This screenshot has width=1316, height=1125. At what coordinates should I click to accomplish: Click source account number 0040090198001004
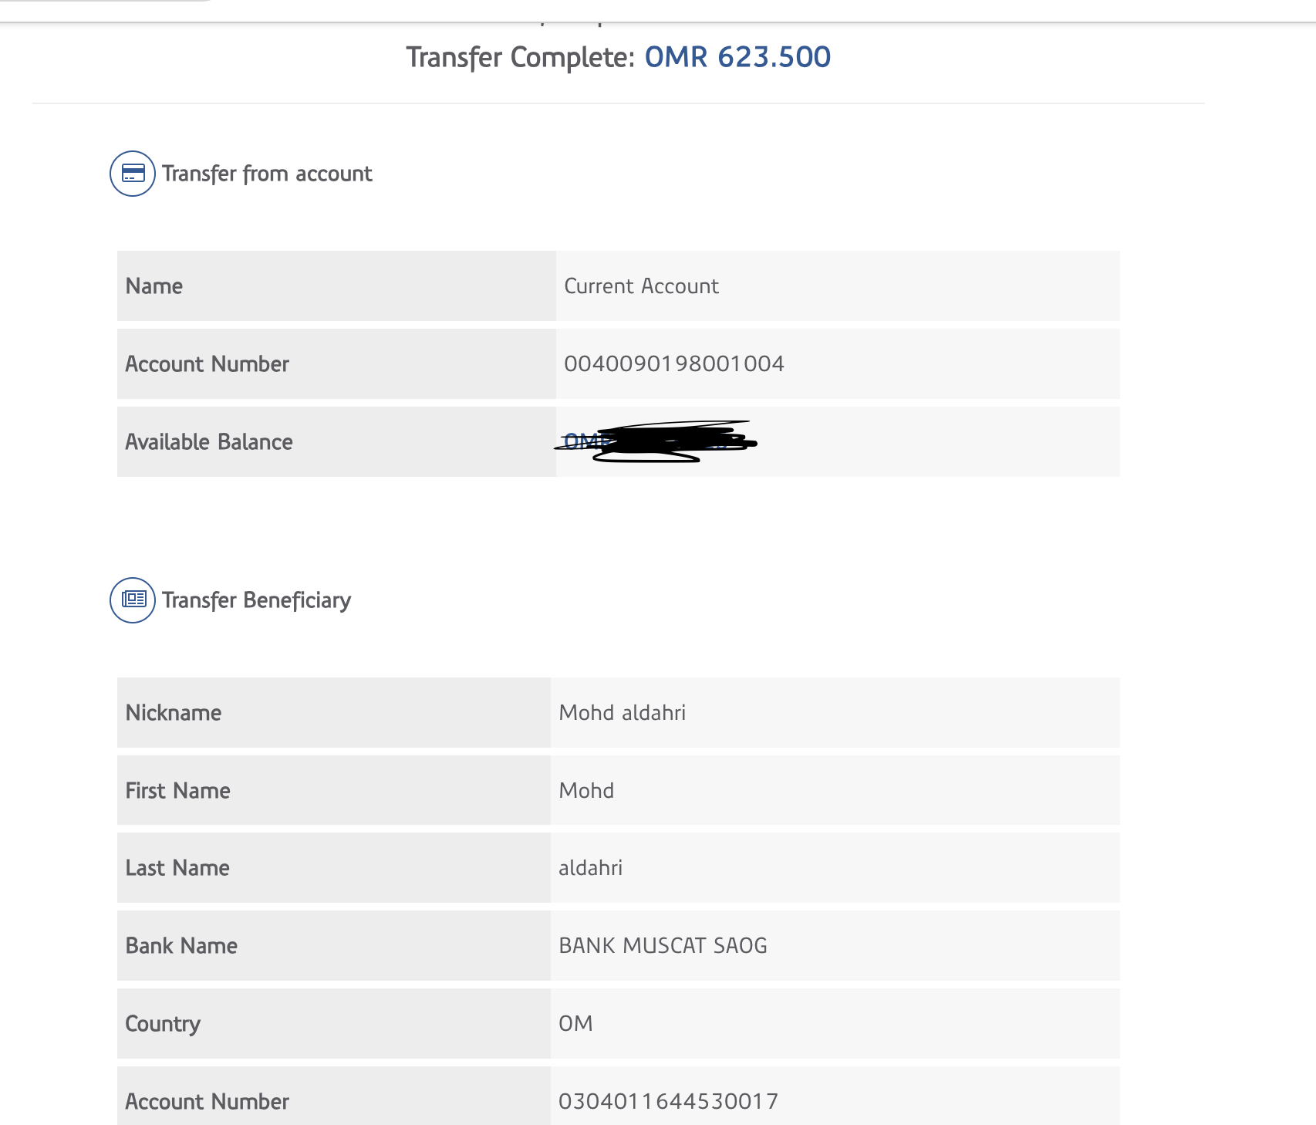pyautogui.click(x=673, y=364)
